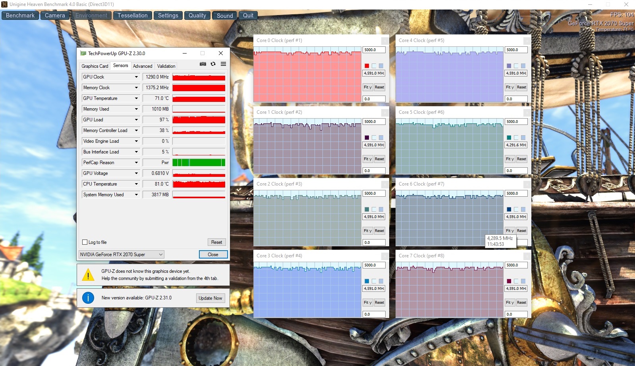The width and height of the screenshot is (635, 366).
Task: Open the Memory Used sensor dropdown
Action: [136, 109]
